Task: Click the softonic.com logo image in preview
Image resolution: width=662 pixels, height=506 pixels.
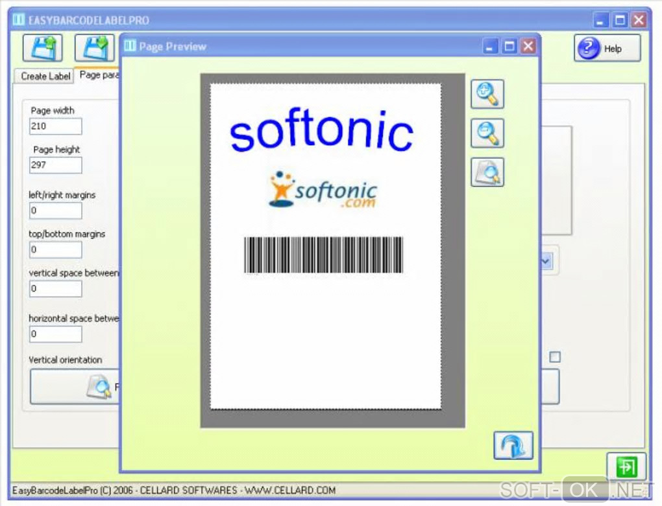Action: [323, 190]
